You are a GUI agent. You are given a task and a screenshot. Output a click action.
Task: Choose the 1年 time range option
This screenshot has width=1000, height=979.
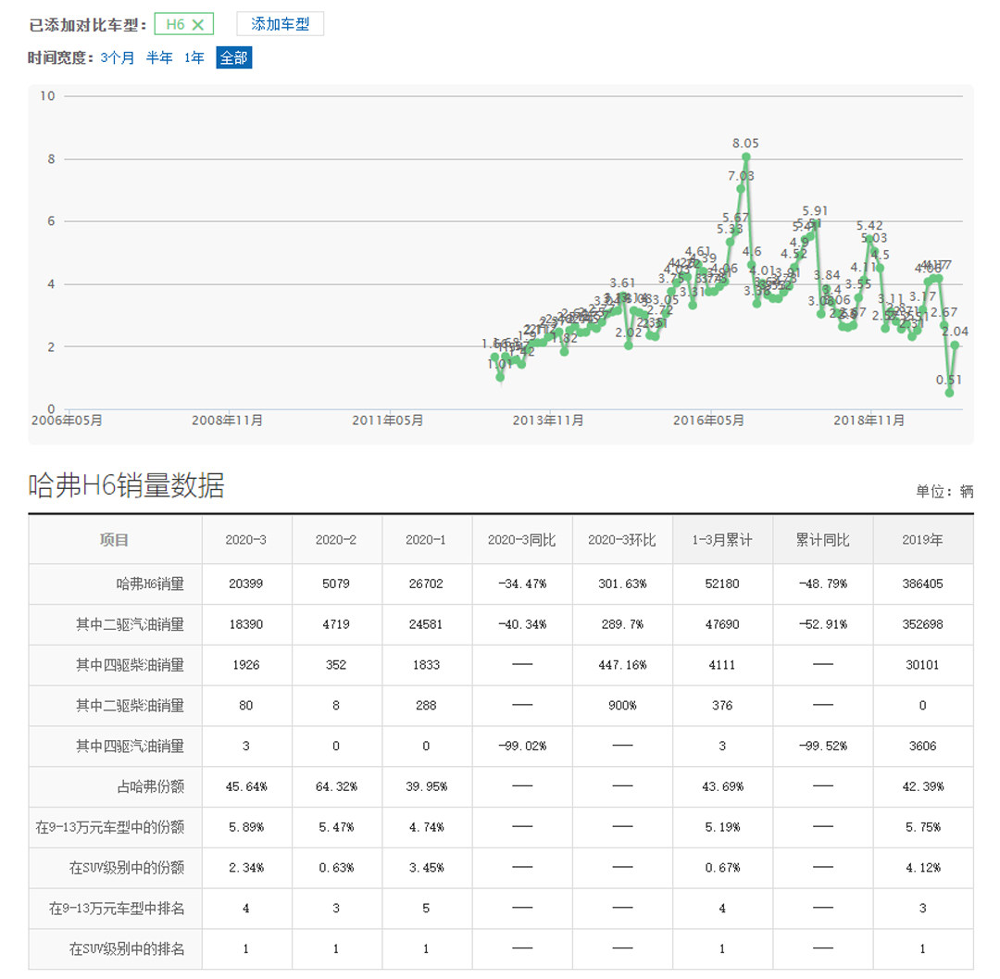click(194, 57)
